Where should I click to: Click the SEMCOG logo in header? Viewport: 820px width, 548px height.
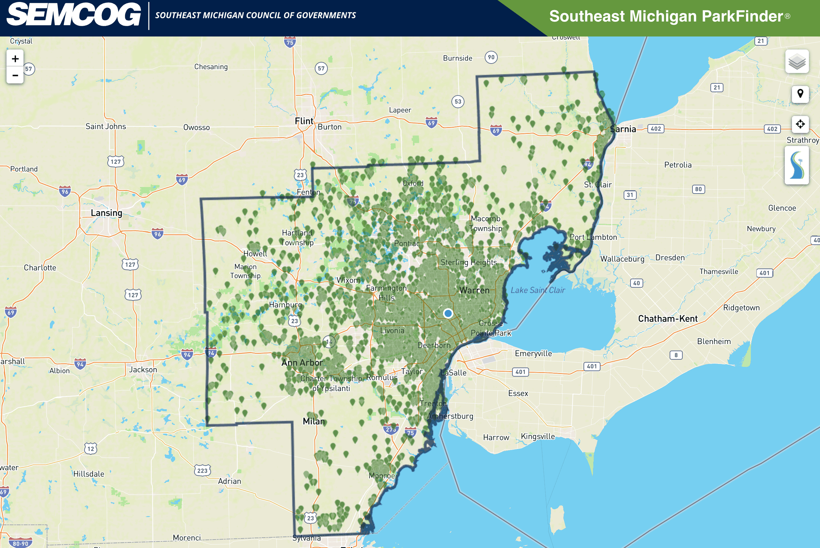[74, 15]
